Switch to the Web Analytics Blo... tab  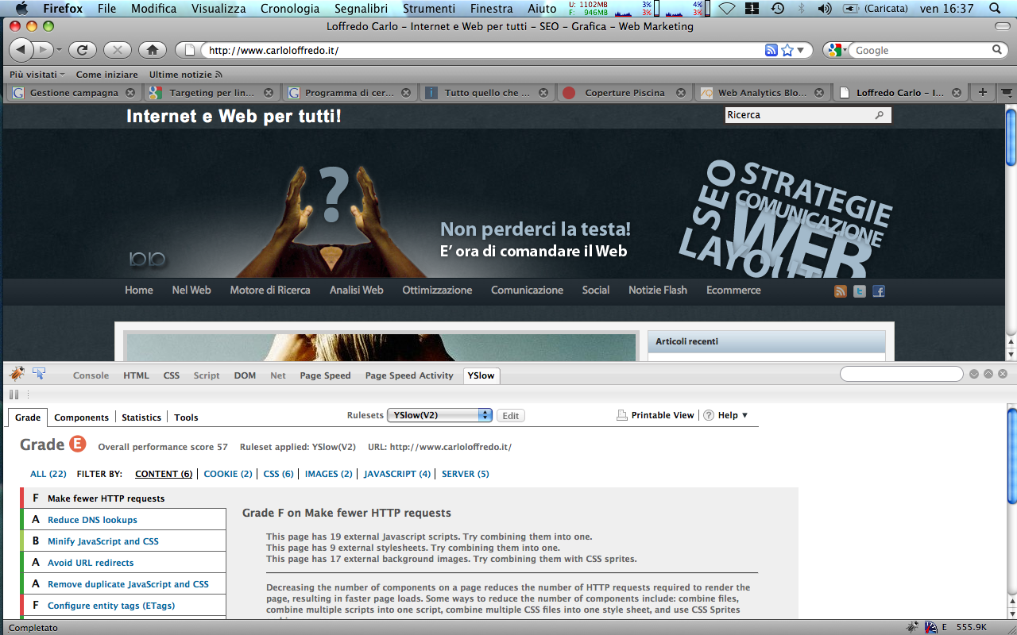(762, 93)
